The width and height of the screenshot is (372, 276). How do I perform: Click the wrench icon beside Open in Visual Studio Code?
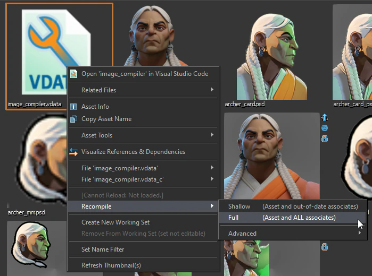(x=74, y=74)
